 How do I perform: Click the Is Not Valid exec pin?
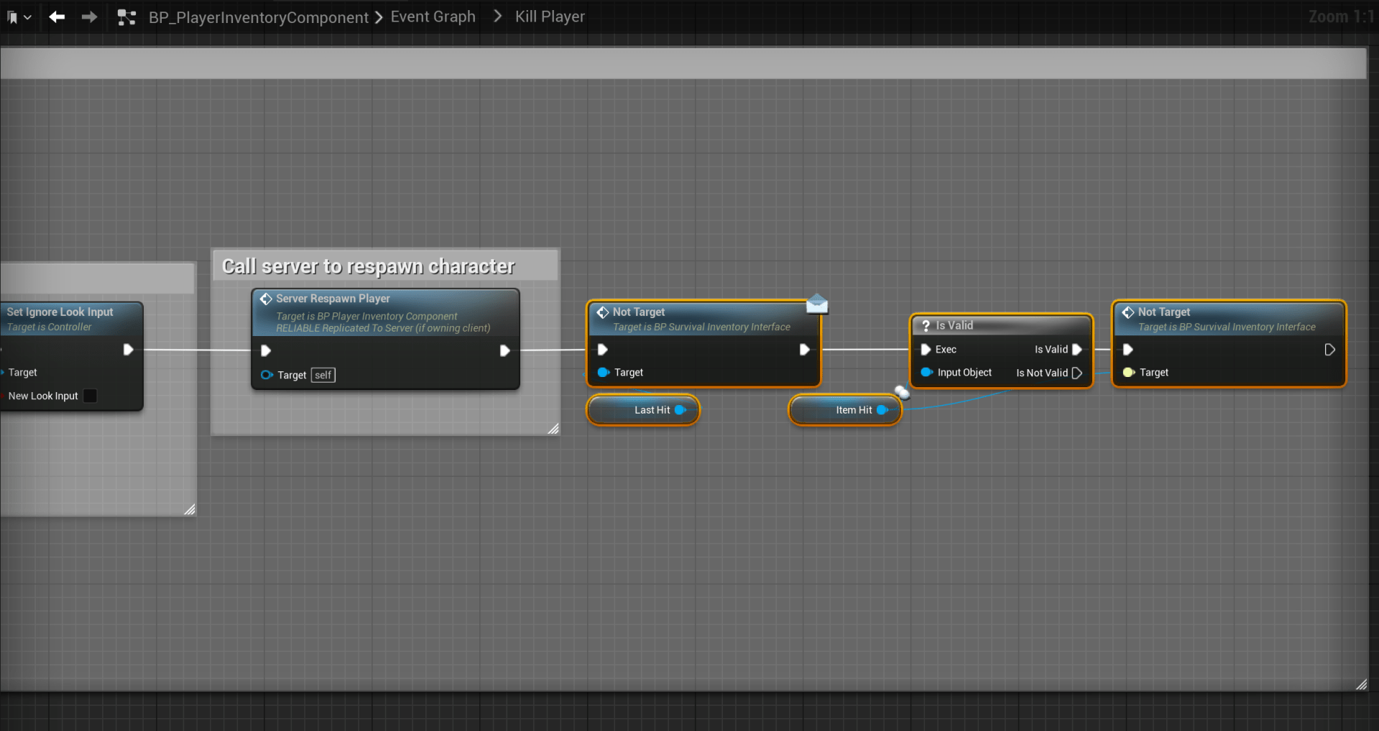pos(1076,373)
